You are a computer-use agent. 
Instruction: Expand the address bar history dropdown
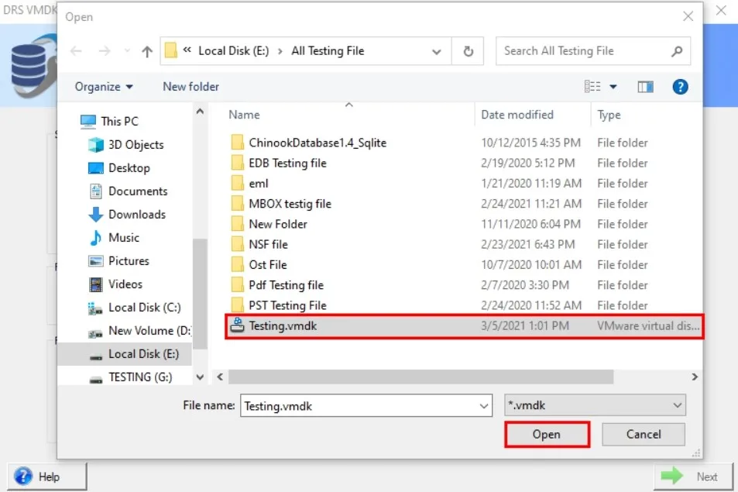coord(435,51)
